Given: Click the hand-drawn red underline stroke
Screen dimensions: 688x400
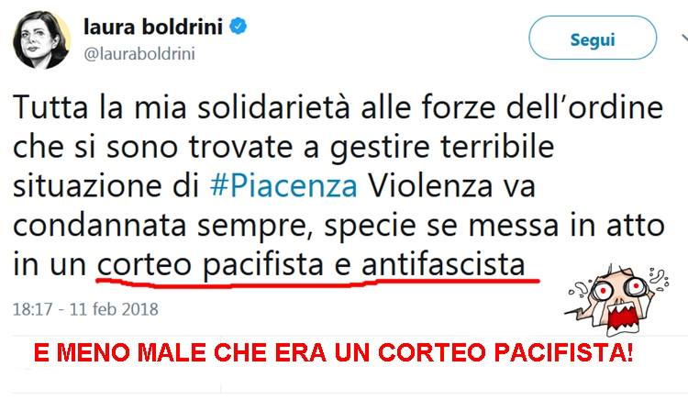Looking at the screenshot, I should 317,282.
